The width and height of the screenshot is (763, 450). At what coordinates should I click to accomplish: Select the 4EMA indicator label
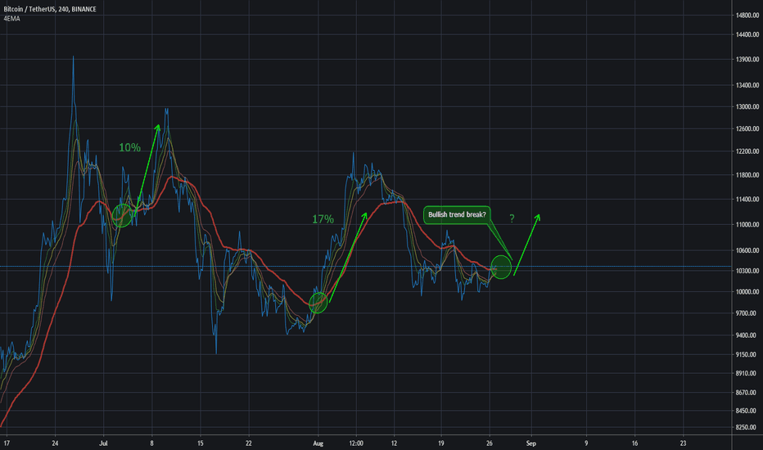coord(12,19)
